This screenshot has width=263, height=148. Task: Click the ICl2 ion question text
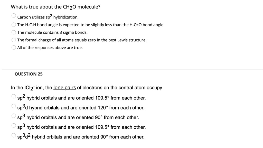[x=87, y=88]
